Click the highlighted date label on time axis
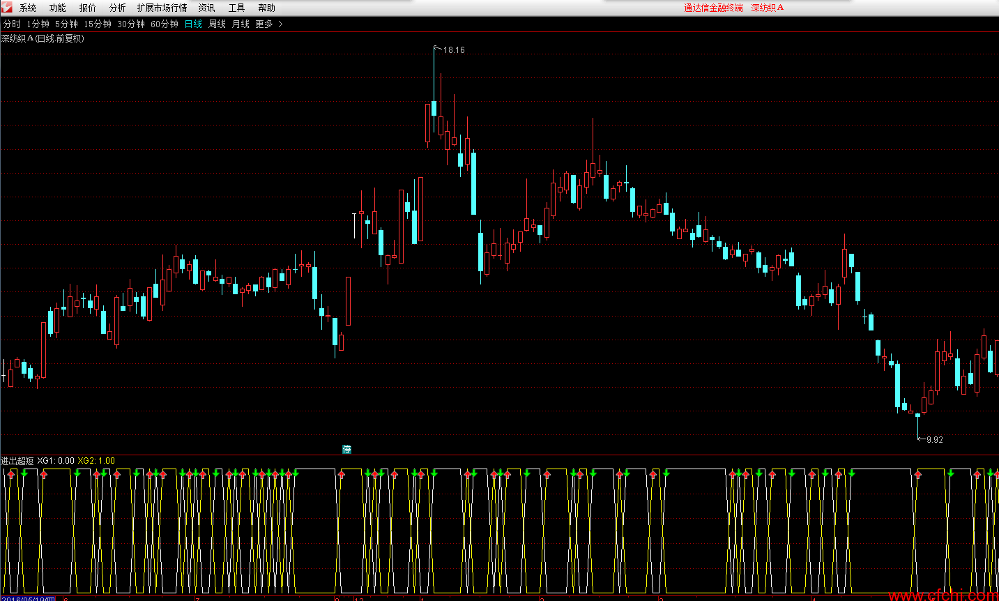999x601 pixels. (x=28, y=598)
